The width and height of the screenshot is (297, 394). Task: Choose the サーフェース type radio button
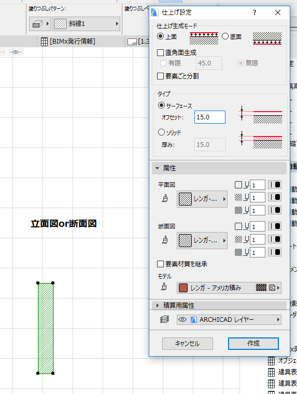tap(161, 105)
